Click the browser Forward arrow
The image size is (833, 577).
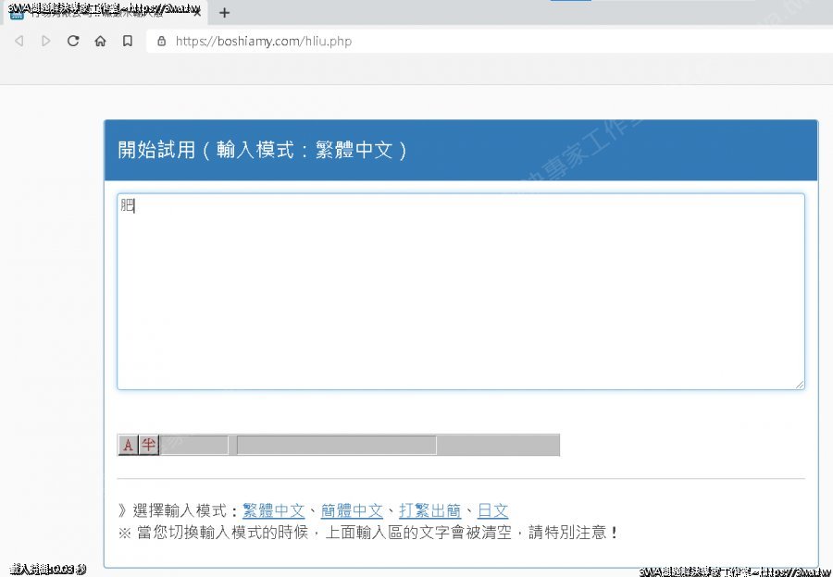[45, 41]
